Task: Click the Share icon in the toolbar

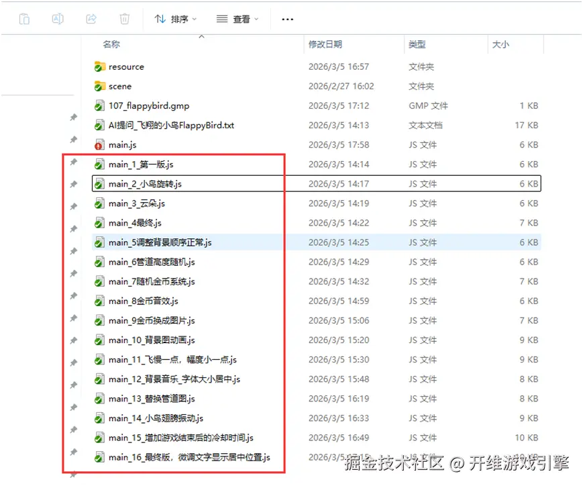Action: coord(91,19)
